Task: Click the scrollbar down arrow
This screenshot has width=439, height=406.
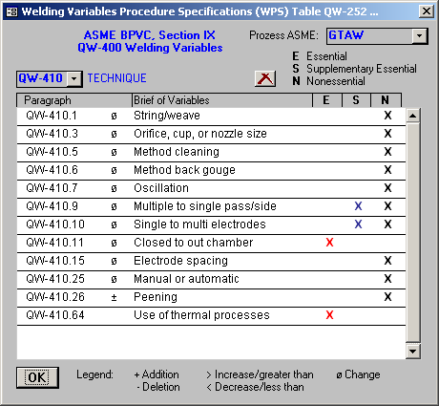Action: 413,352
